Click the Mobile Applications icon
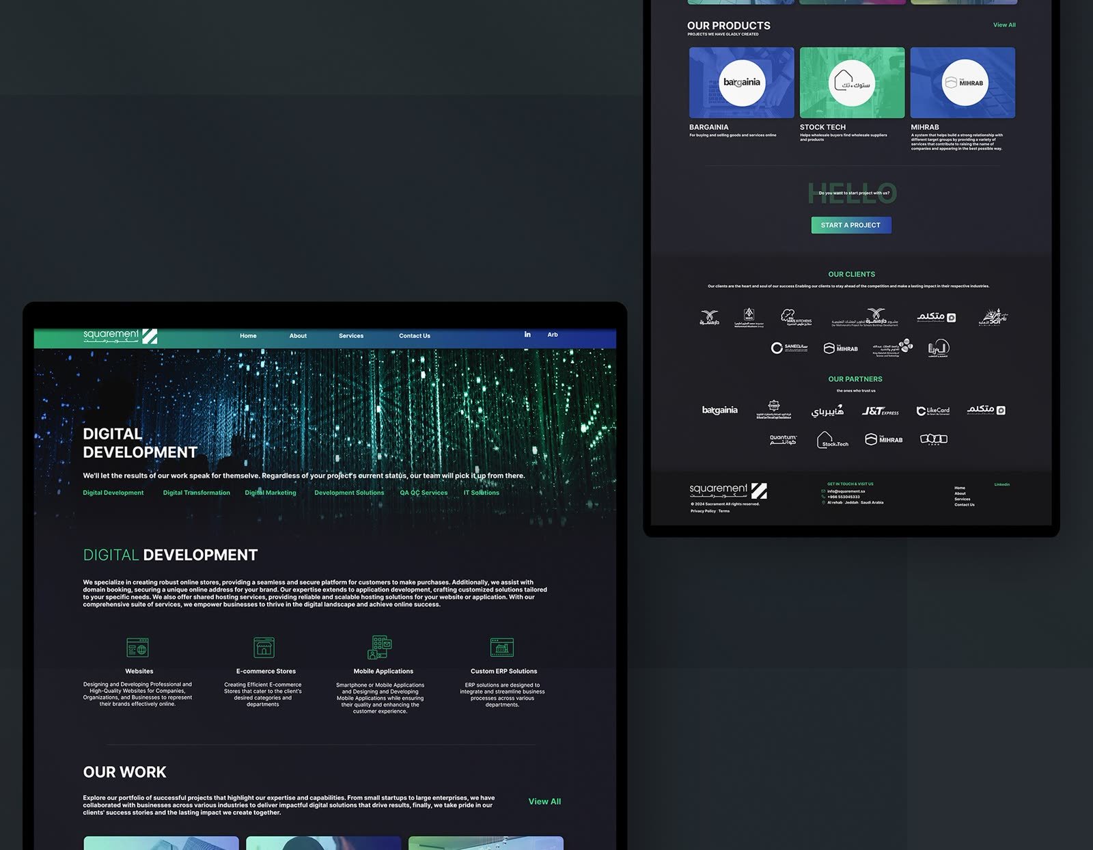The height and width of the screenshot is (850, 1093). [x=381, y=647]
